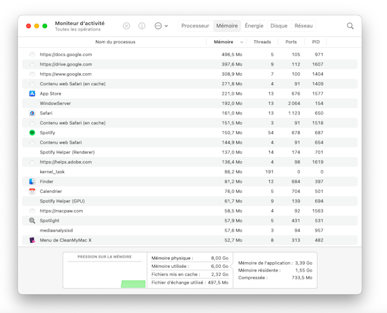Click the App Store process icon

(32, 94)
